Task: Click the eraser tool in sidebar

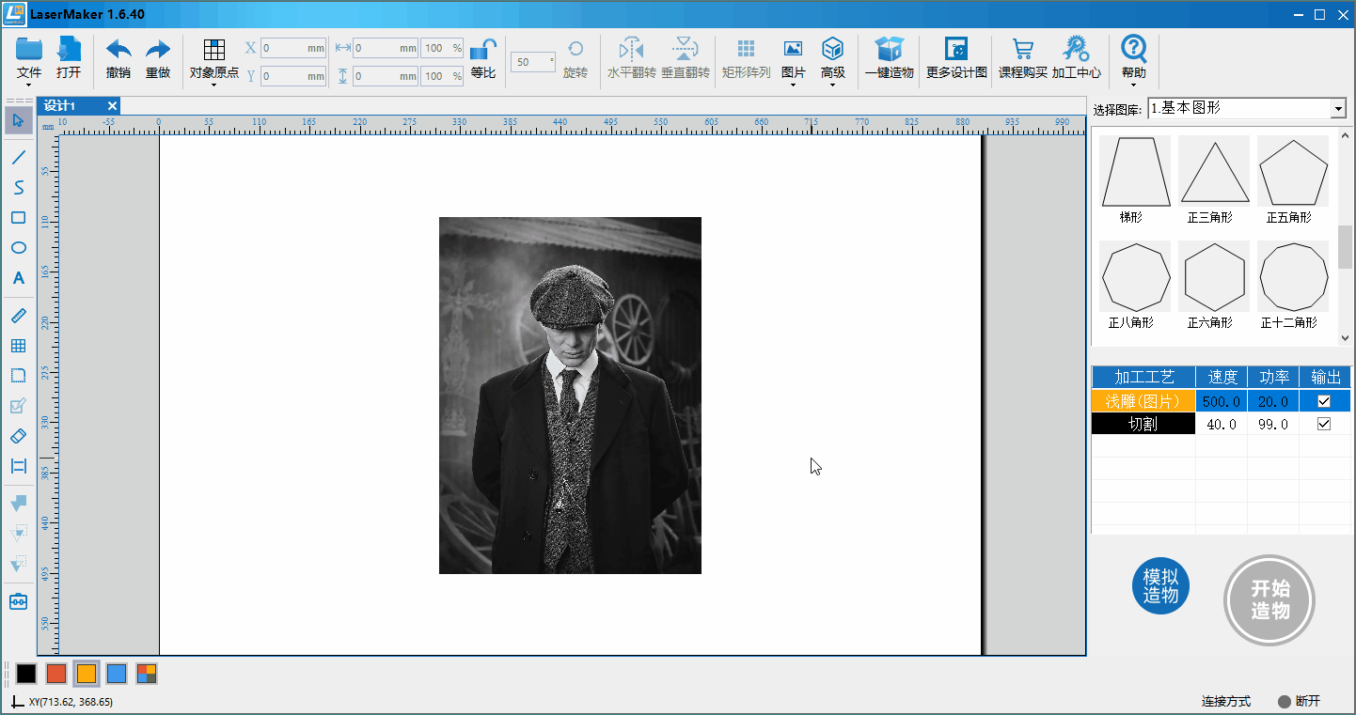Action: coord(18,436)
